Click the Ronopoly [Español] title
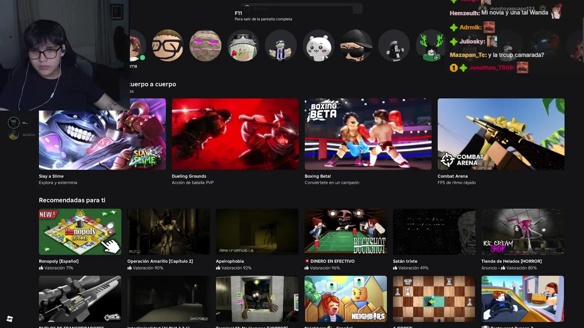The width and height of the screenshot is (584, 328). point(58,261)
